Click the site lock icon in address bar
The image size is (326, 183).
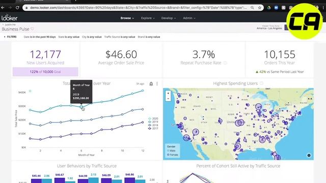26,8
